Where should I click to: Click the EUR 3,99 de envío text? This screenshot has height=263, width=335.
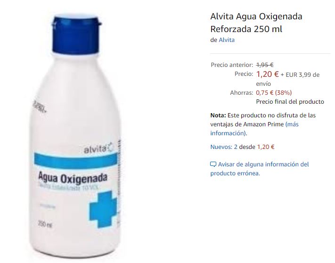[288, 79]
